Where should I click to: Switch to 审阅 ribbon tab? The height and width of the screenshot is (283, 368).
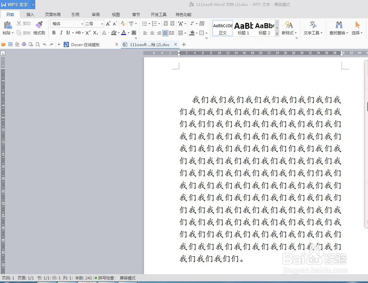pyautogui.click(x=96, y=15)
